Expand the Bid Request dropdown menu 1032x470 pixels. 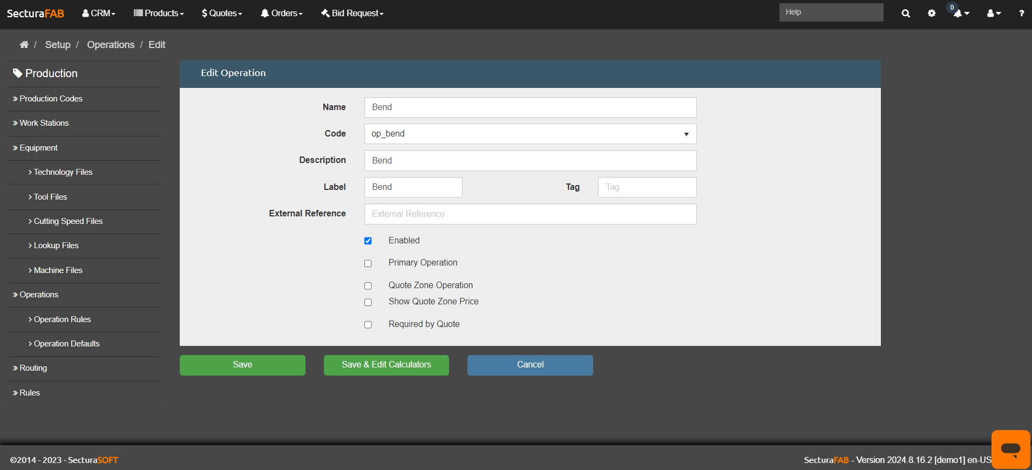point(352,13)
